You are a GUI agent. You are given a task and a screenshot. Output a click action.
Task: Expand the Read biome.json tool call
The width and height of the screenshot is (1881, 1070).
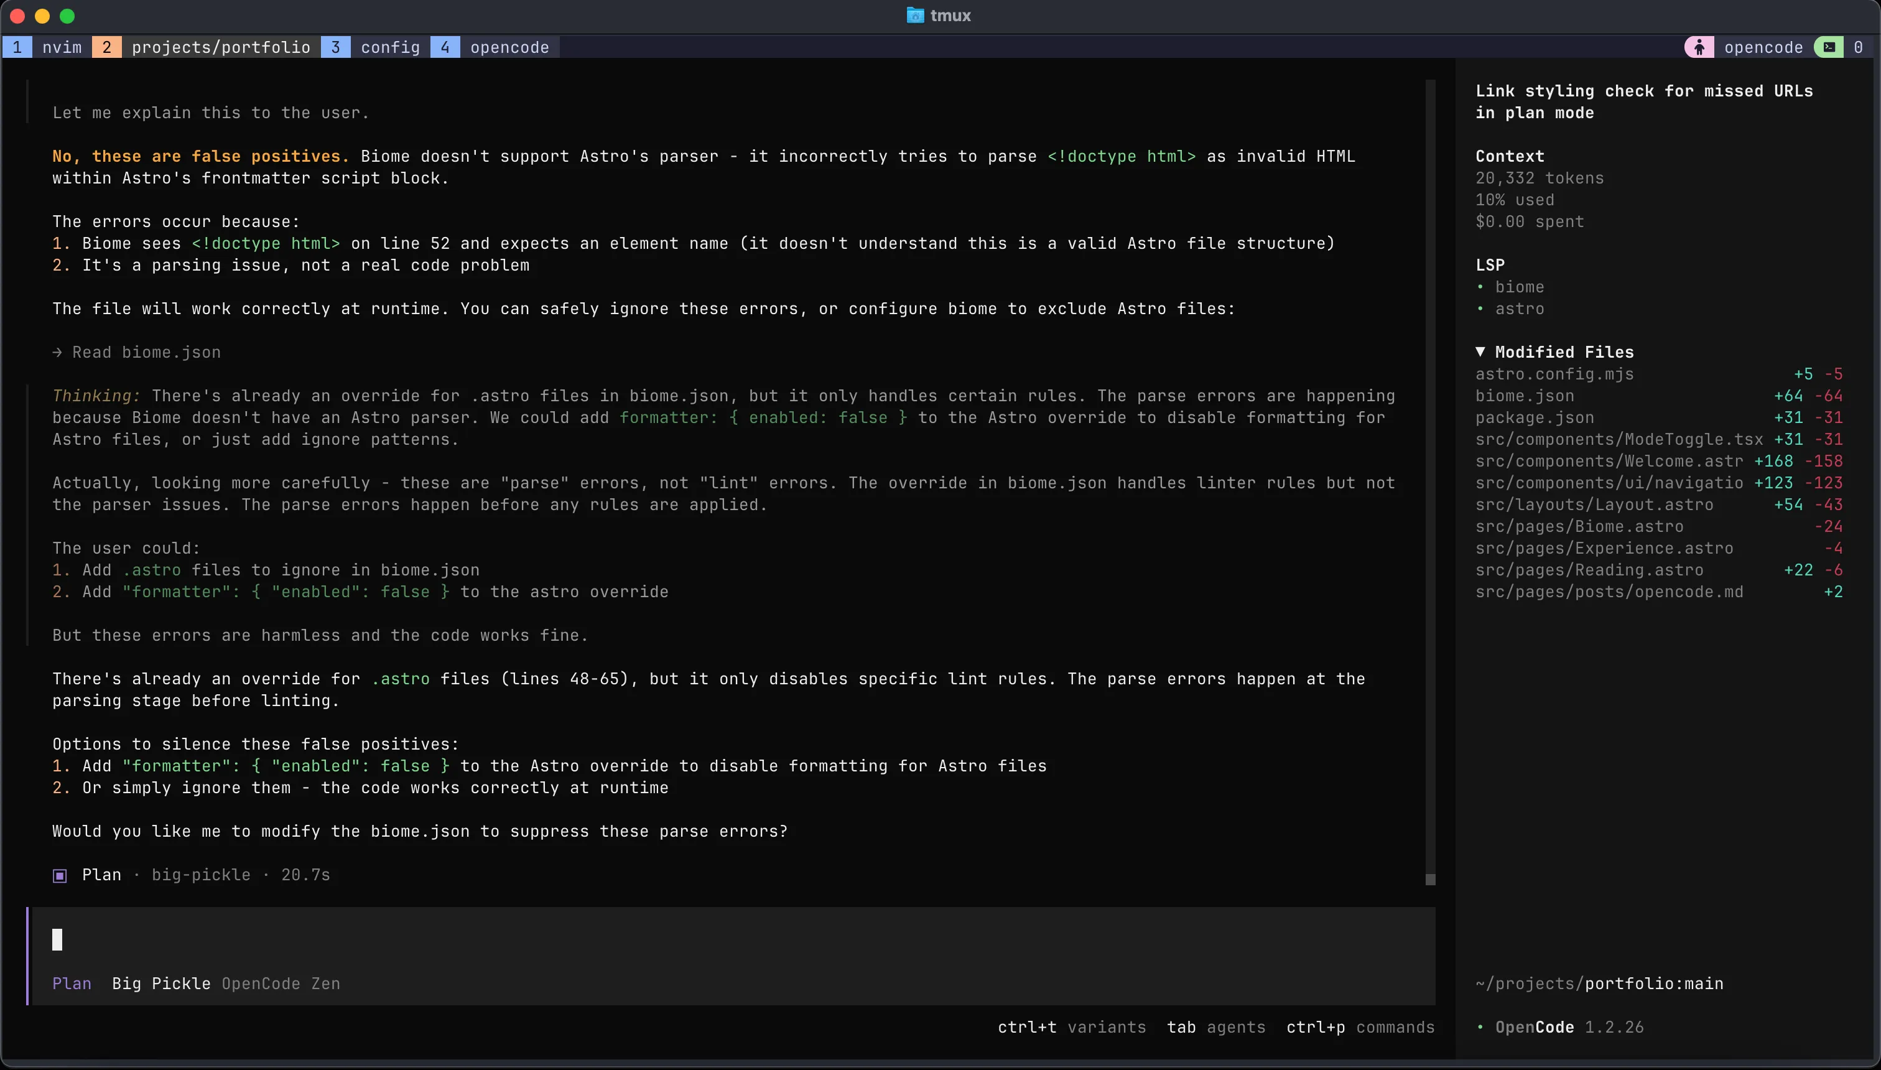point(146,352)
